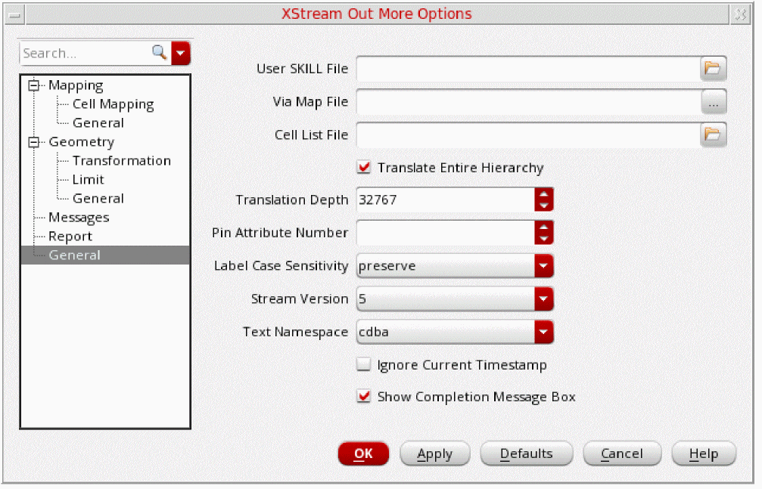Decrease Pin Attribute Number with down arrow
Screen dimensions: 762x489
click(543, 238)
